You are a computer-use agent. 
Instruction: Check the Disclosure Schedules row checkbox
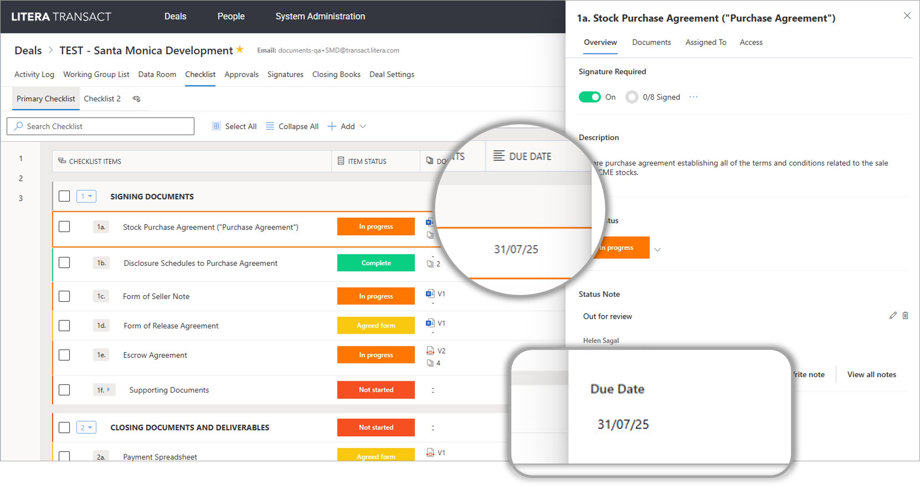(64, 263)
